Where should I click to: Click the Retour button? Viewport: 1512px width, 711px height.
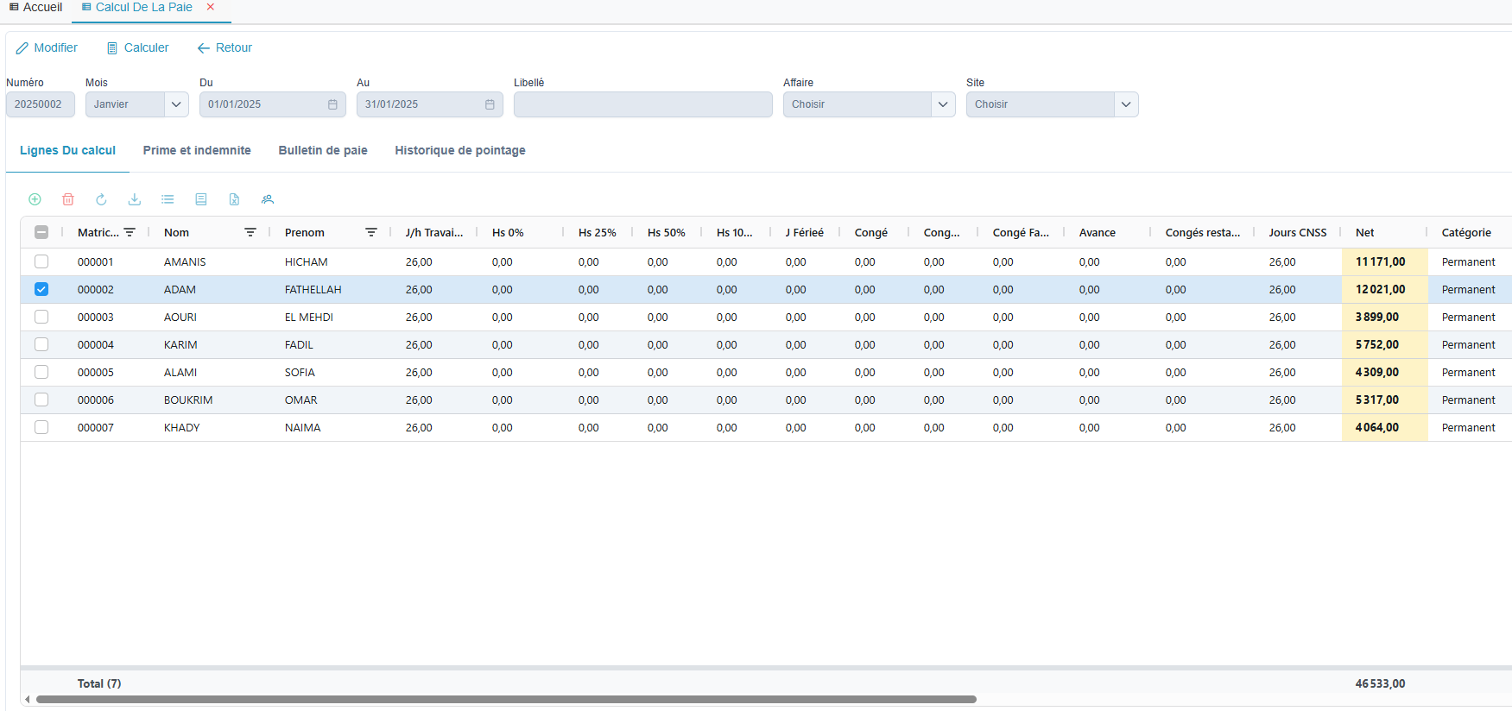coord(225,47)
